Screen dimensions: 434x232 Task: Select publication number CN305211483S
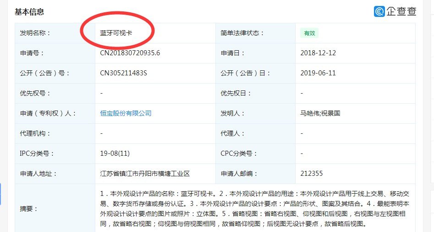[123, 73]
